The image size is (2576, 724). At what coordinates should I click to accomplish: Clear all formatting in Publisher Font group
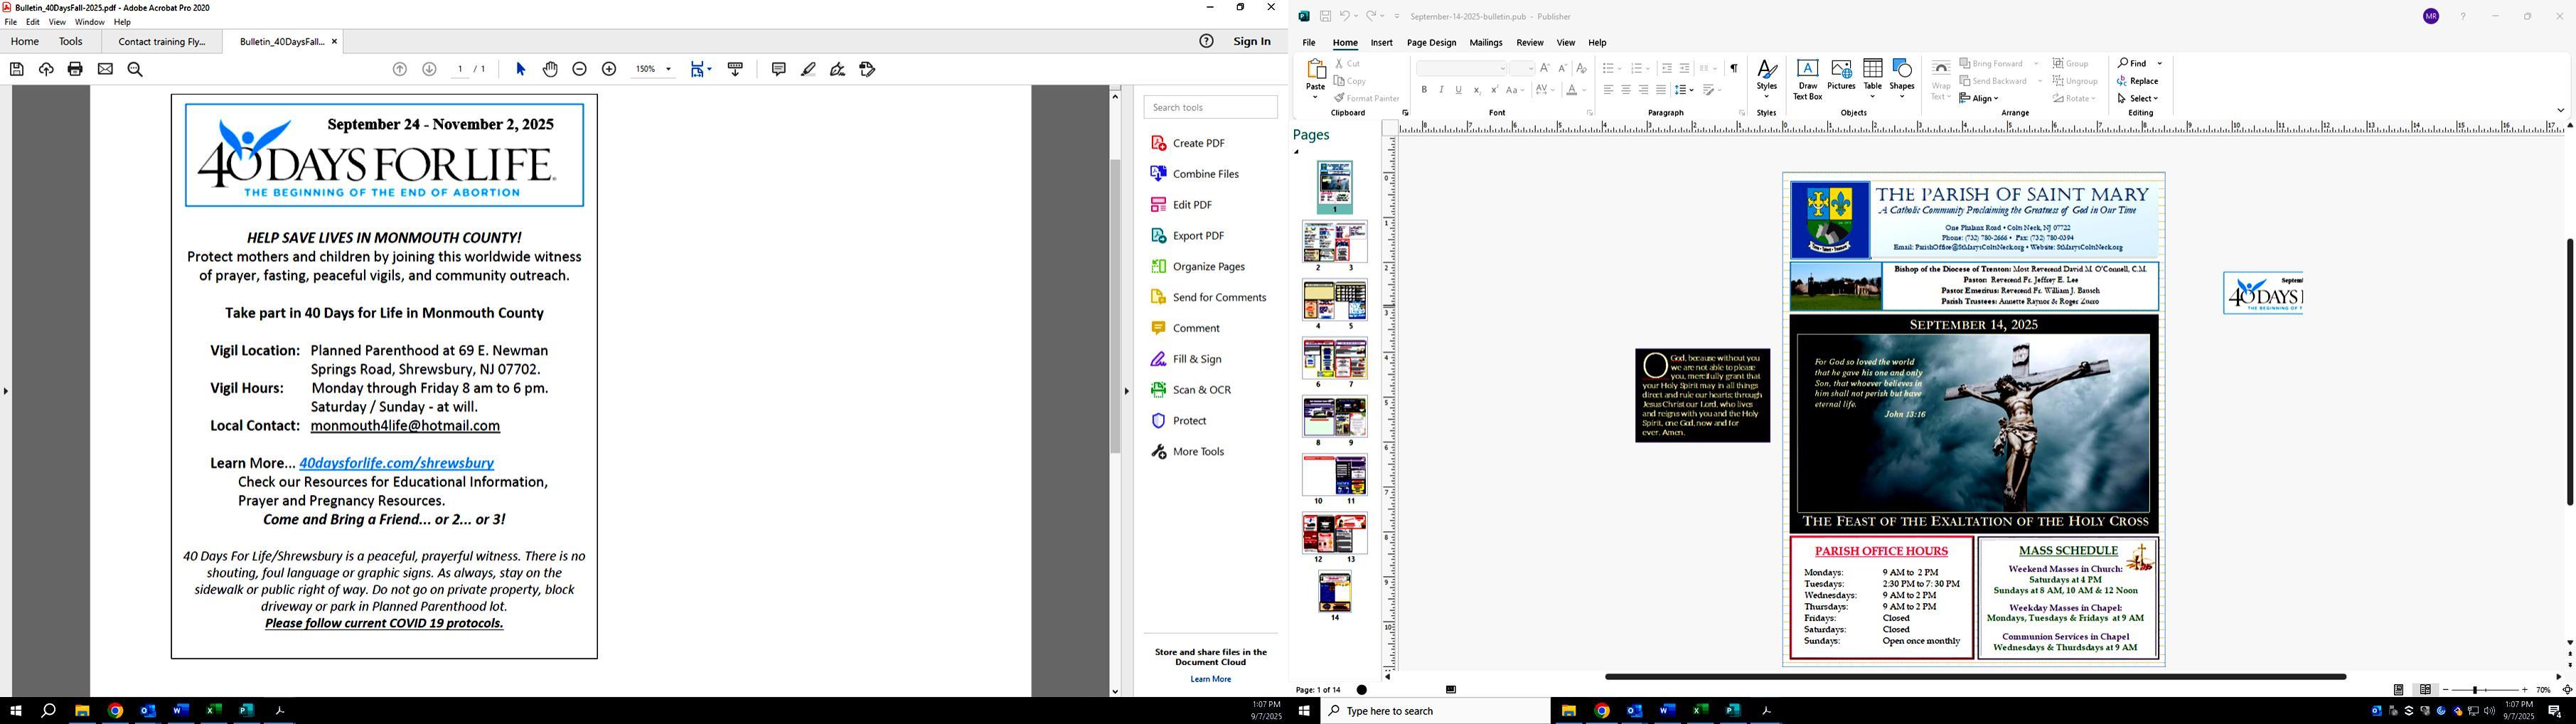[x=1581, y=68]
